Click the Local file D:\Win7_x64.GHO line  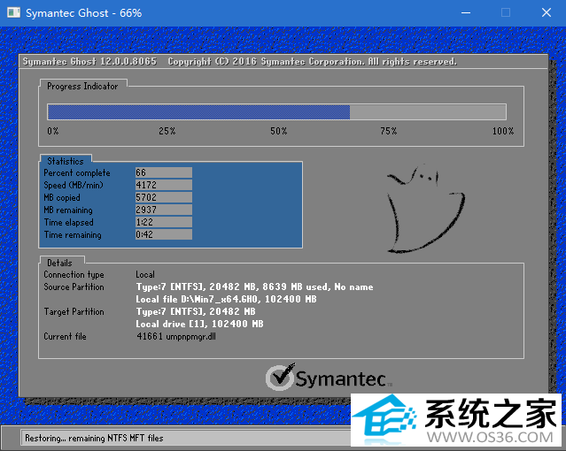[226, 299]
